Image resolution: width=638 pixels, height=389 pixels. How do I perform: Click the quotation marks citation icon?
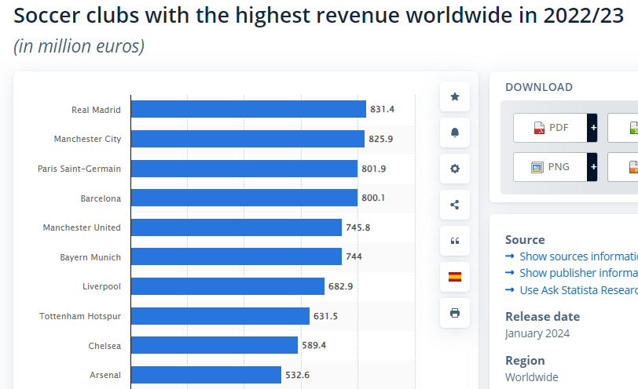455,241
